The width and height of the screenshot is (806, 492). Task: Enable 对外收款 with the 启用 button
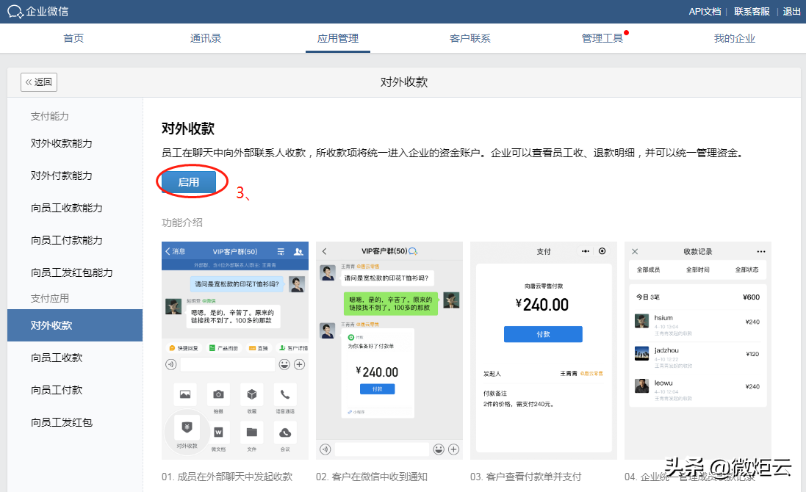click(191, 181)
